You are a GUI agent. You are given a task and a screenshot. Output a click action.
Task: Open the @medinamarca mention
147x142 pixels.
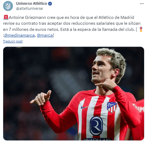point(19,35)
